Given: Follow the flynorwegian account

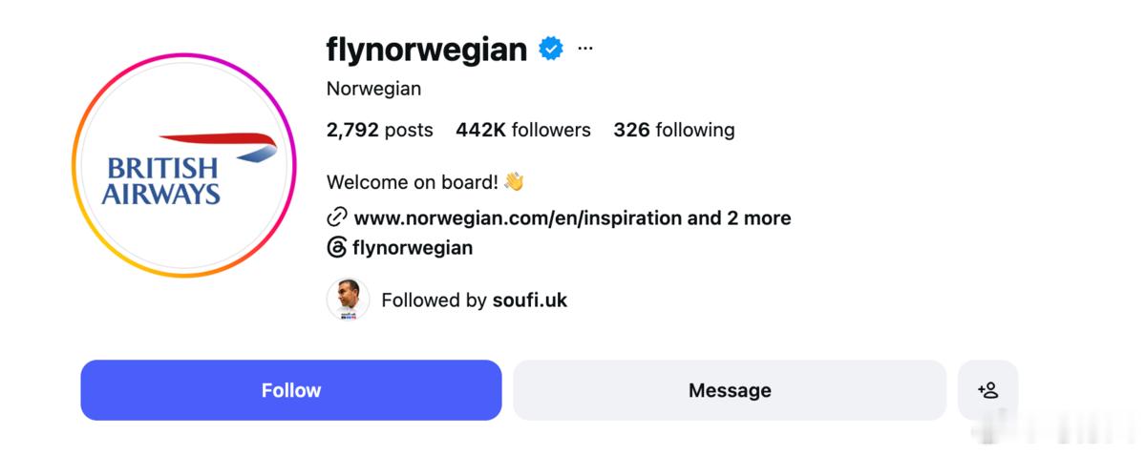Looking at the screenshot, I should [x=291, y=390].
